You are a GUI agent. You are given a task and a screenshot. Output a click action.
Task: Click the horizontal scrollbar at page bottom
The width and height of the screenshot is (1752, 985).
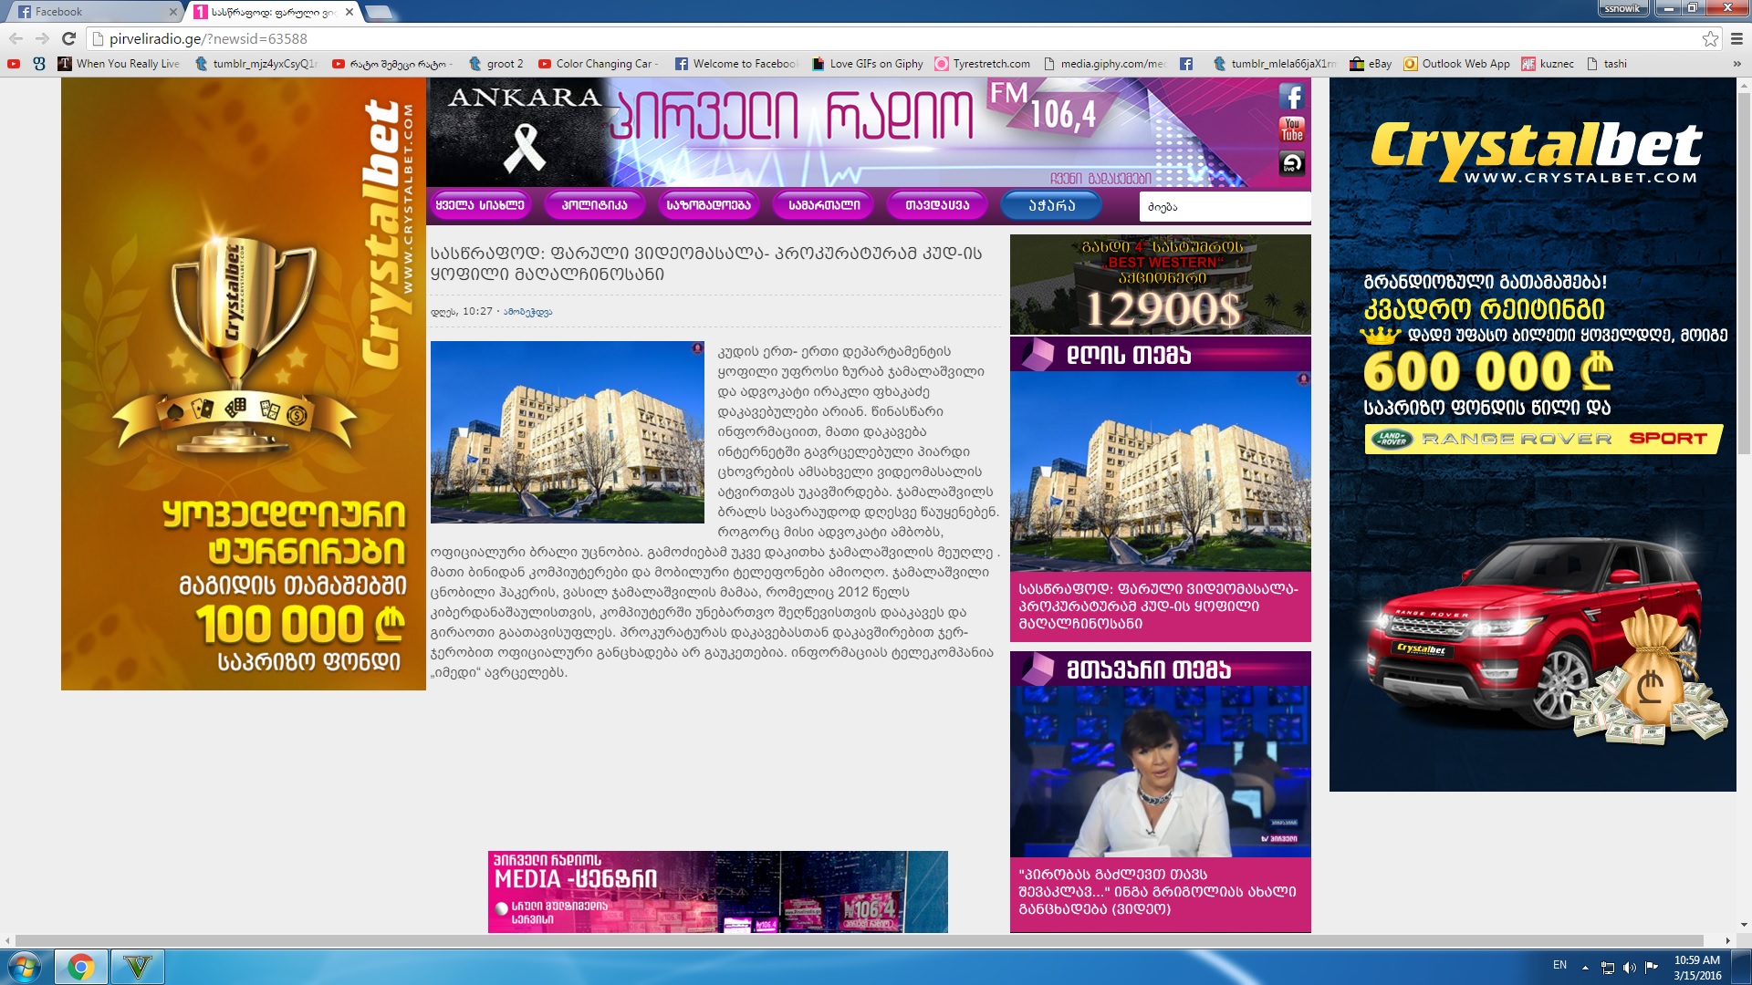point(858,940)
